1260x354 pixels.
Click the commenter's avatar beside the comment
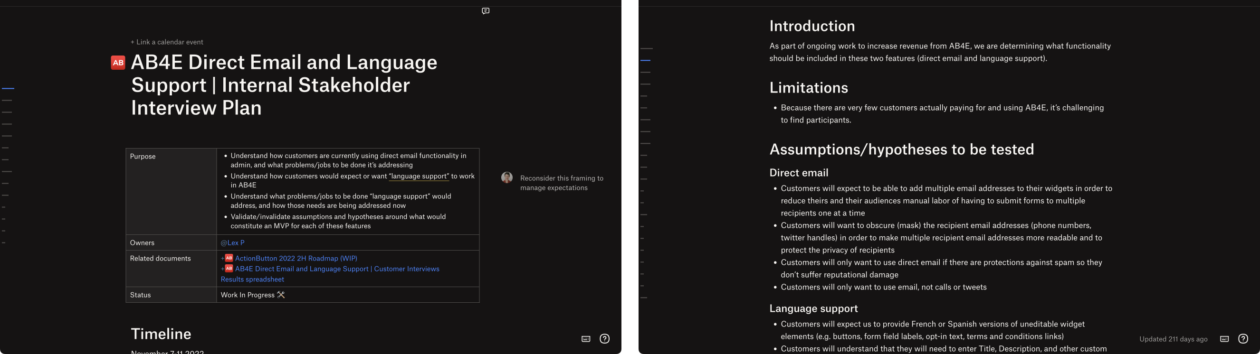507,177
